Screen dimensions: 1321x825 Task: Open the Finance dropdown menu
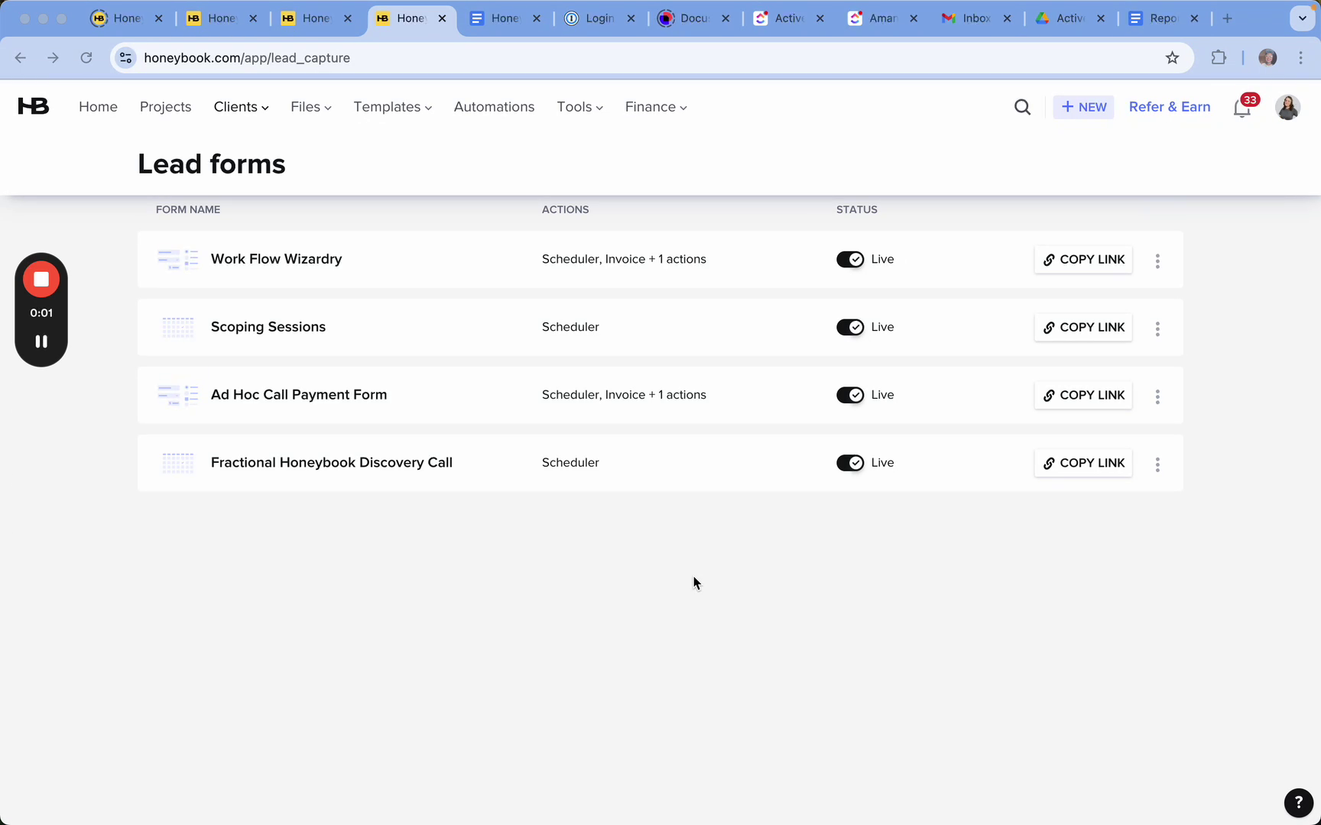[x=655, y=108]
